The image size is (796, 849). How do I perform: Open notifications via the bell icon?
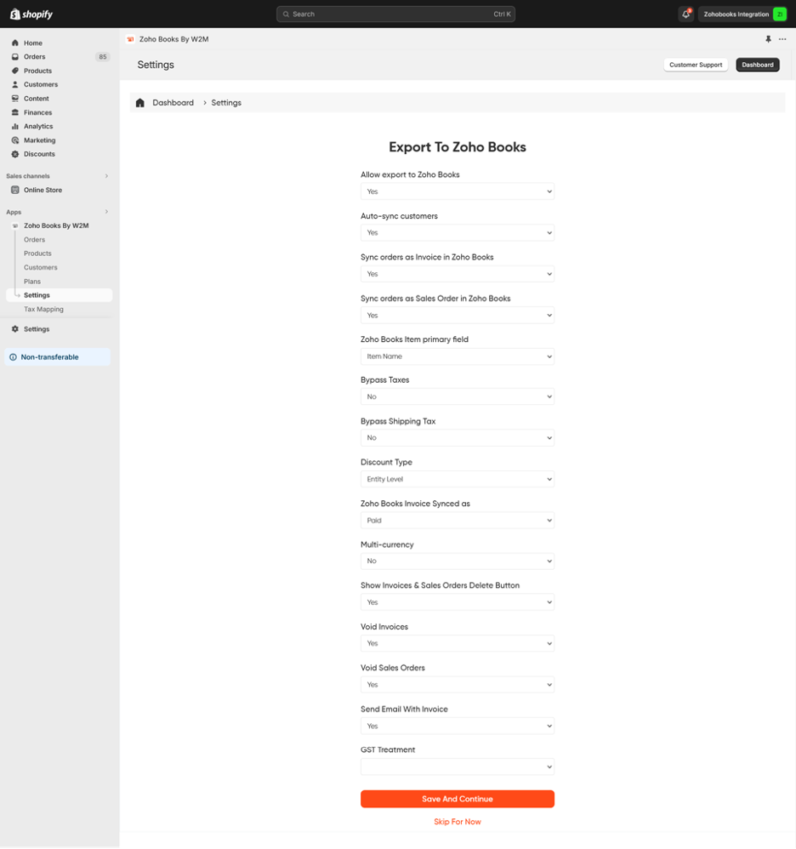pyautogui.click(x=685, y=14)
